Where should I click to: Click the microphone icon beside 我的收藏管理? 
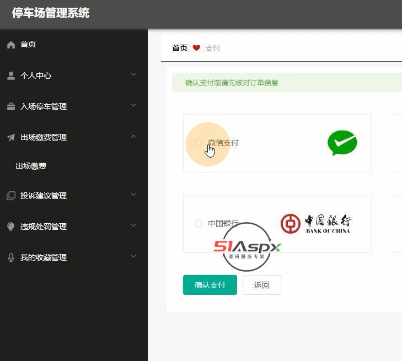coord(11,257)
